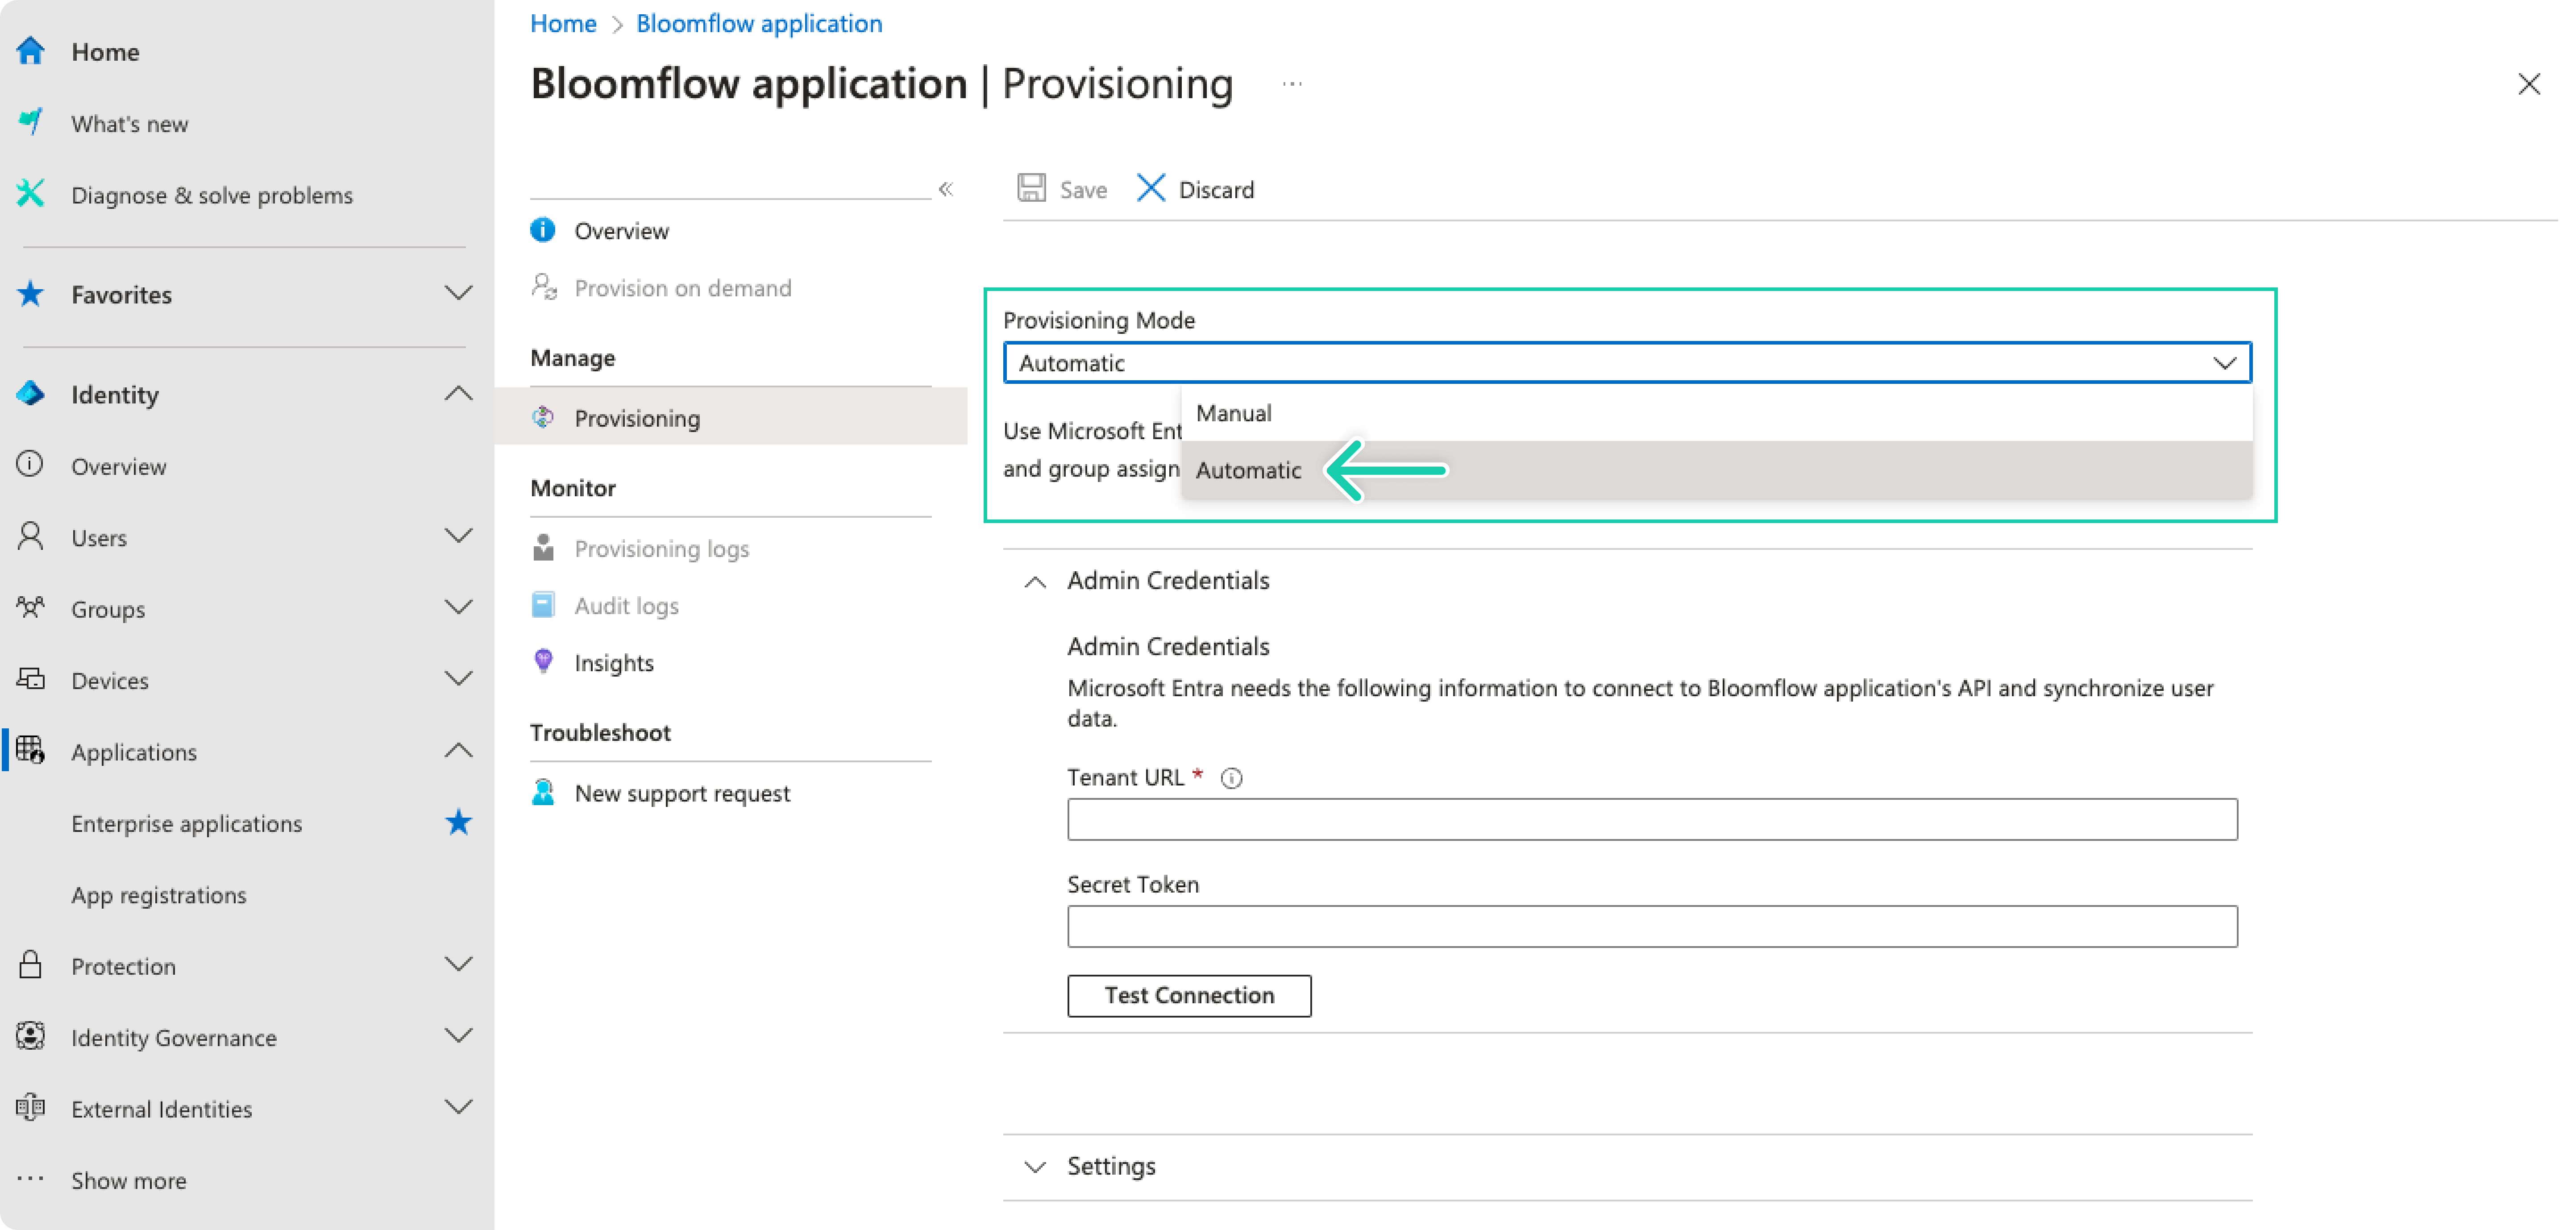
Task: Select Automatic provisioning mode option
Action: pos(1716,470)
